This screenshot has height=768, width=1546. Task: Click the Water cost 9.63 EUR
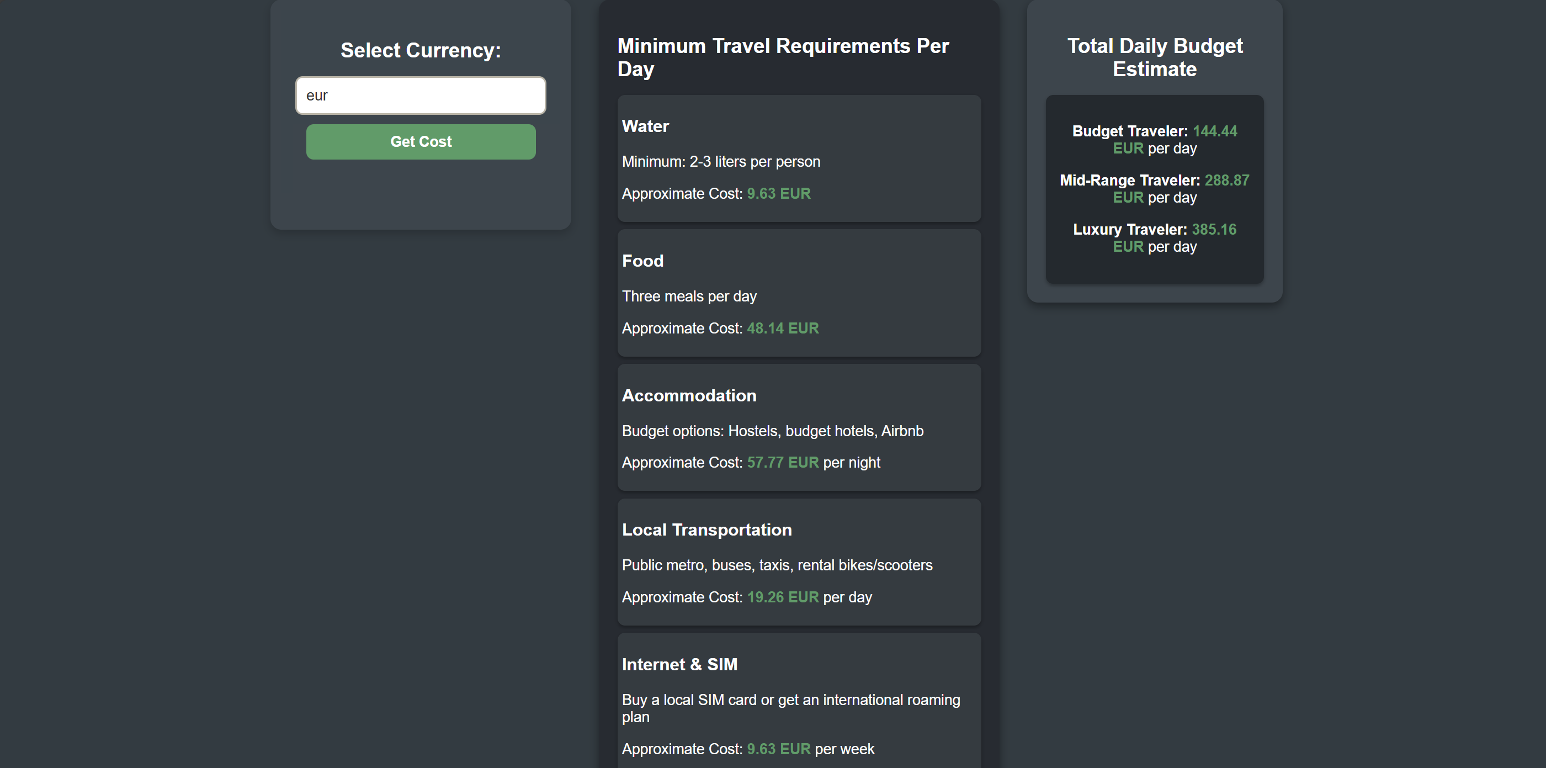point(778,194)
